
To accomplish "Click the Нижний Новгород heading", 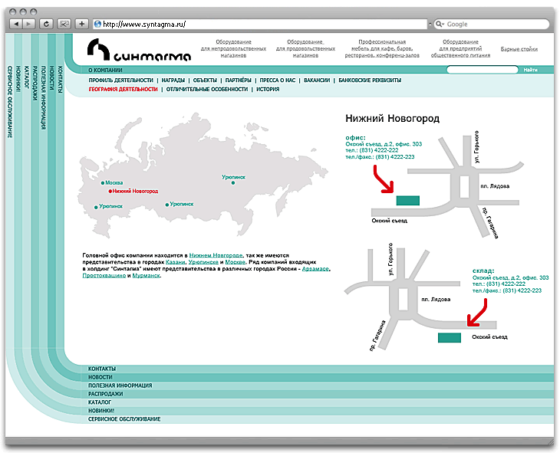I will [x=392, y=119].
